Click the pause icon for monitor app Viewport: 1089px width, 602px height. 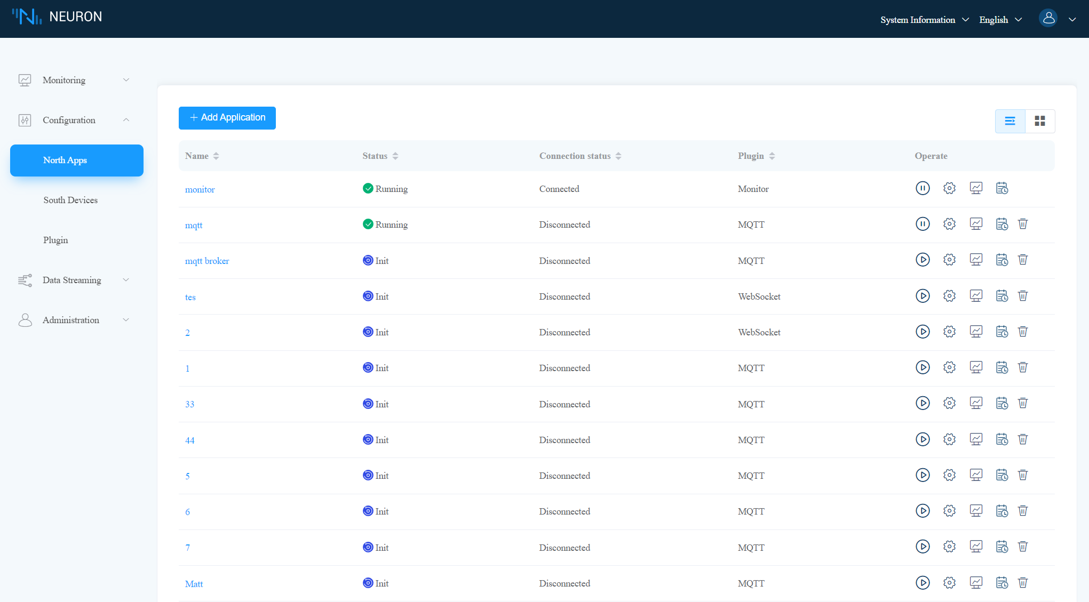pyautogui.click(x=922, y=188)
